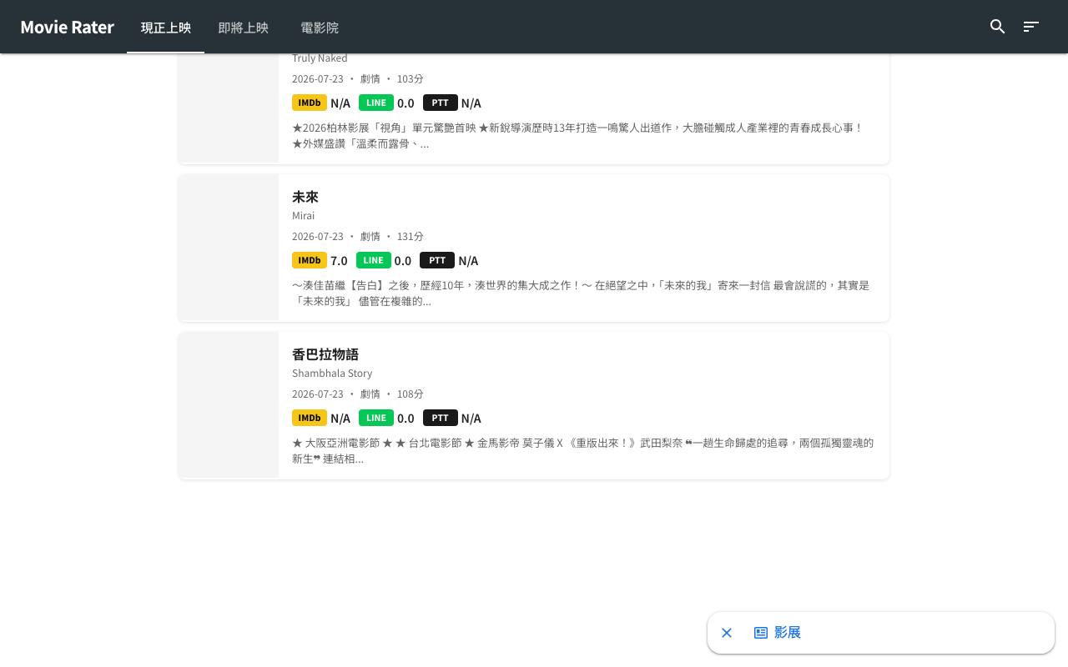Click the LINE badge for 香巴拉物語
Image resolution: width=1068 pixels, height=667 pixels.
pyautogui.click(x=376, y=418)
